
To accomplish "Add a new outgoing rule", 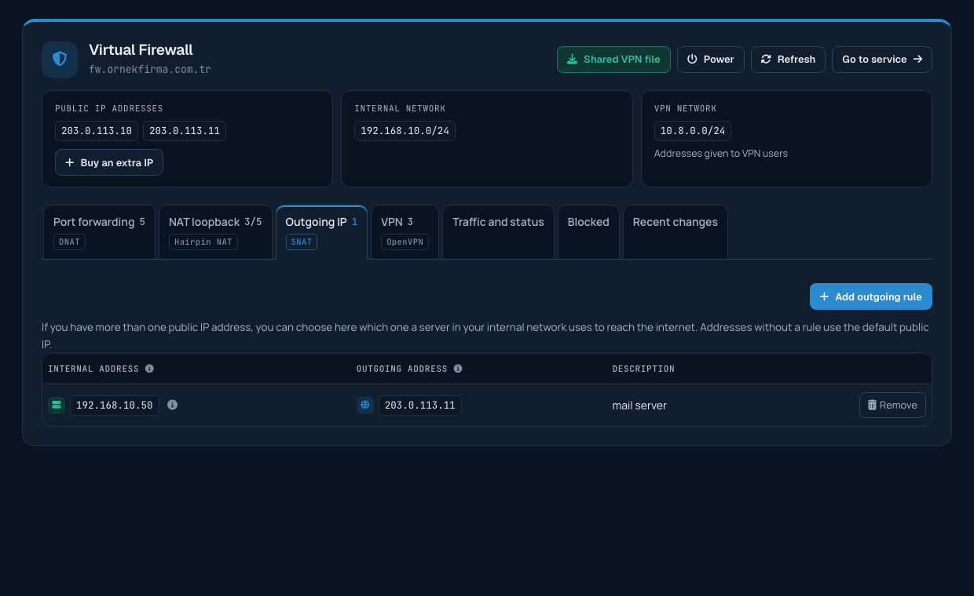I will tap(871, 296).
